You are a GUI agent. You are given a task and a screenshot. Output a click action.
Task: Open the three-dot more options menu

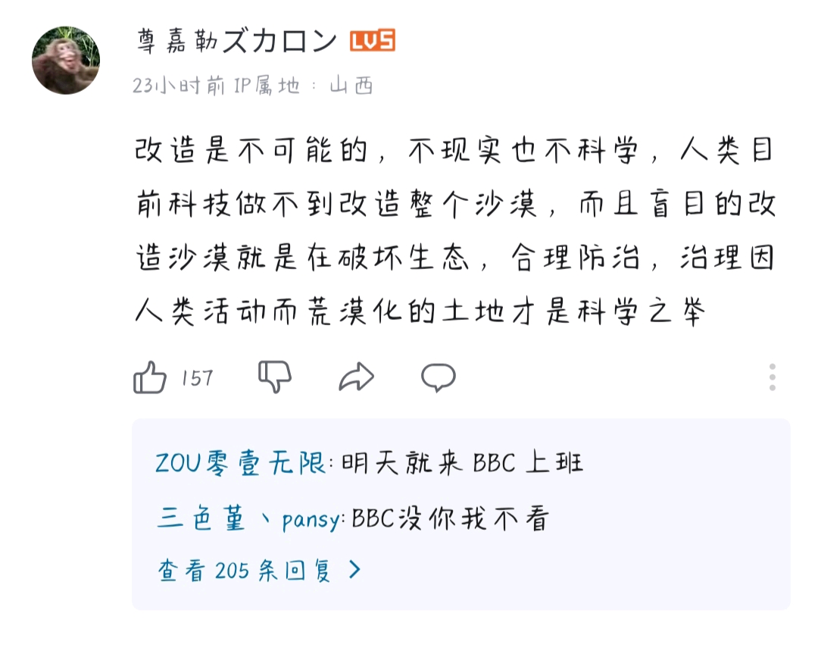point(772,377)
